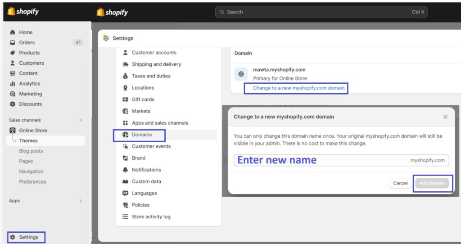Image resolution: width=461 pixels, height=244 pixels.
Task: Click the Cancel button in the dialog
Action: tap(400, 183)
